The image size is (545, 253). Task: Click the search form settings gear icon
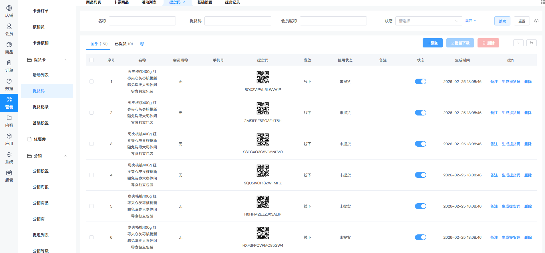click(536, 21)
